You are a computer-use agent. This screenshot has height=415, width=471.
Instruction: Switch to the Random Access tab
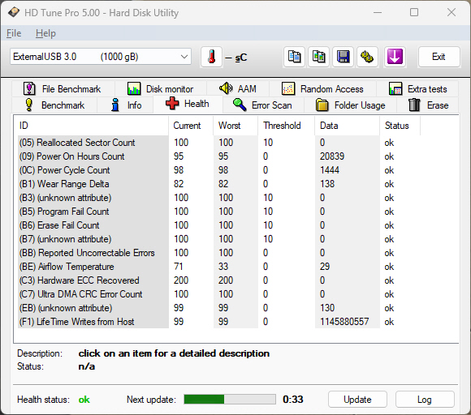322,89
